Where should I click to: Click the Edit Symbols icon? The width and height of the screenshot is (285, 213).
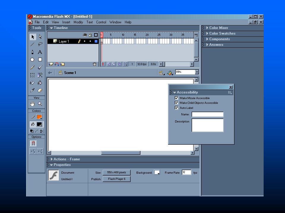pyautogui.click(x=170, y=73)
